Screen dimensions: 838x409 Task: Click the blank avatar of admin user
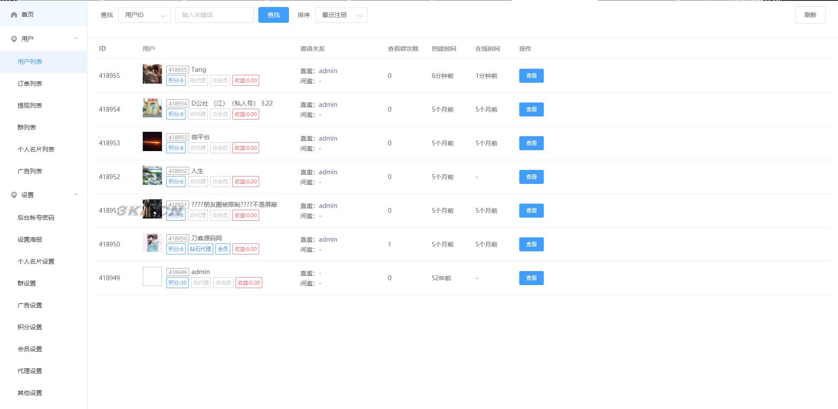152,276
